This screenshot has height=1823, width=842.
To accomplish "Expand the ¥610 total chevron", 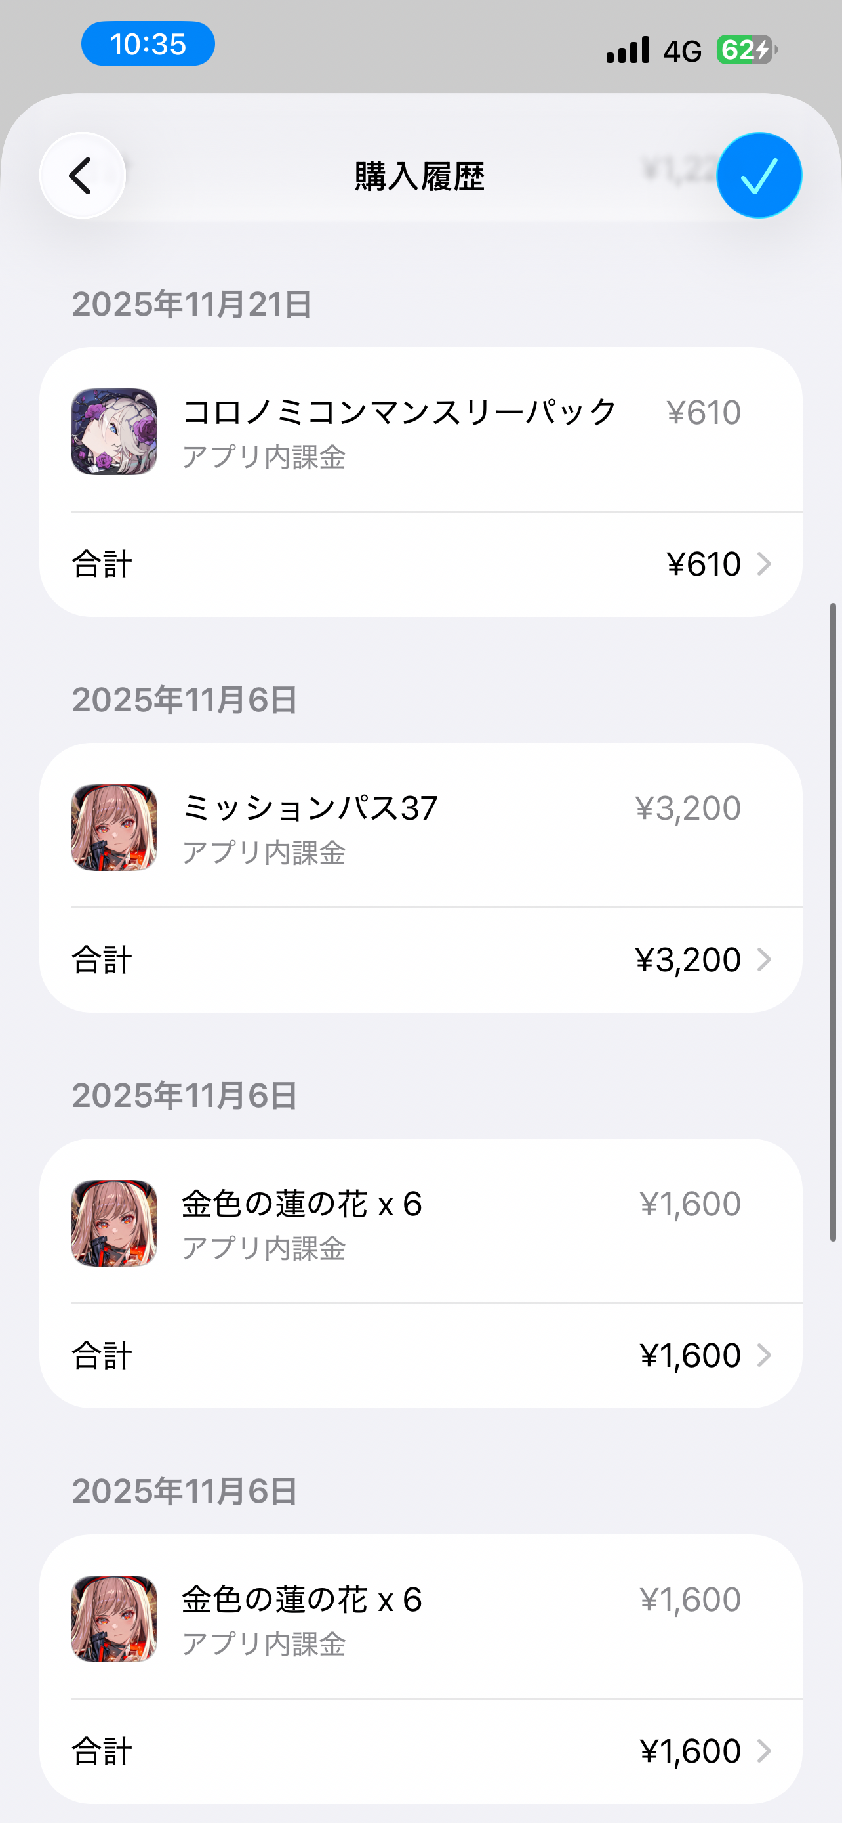I will pos(764,564).
